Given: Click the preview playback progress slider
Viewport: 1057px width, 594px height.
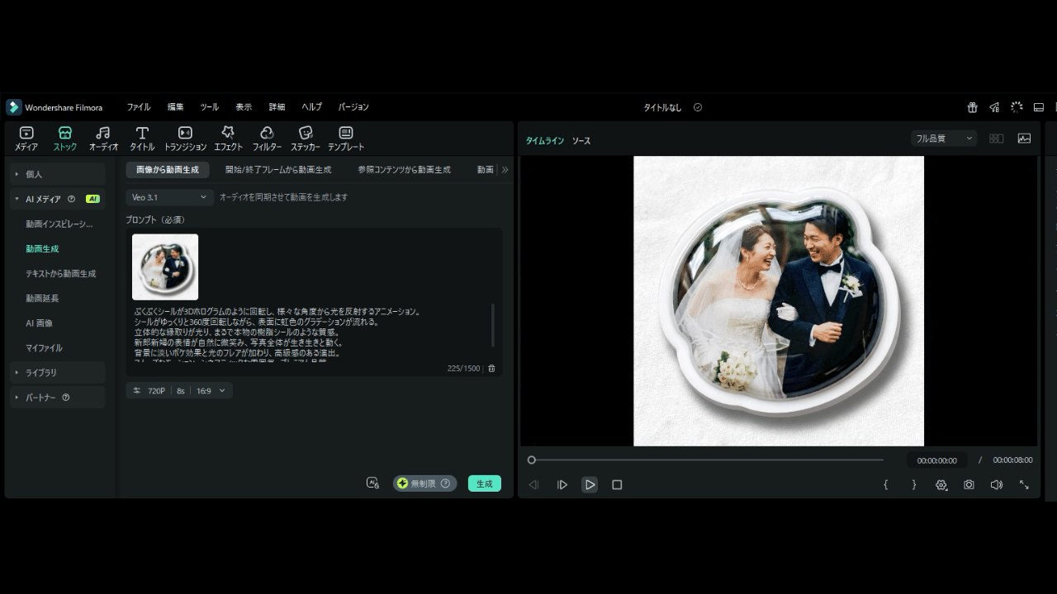Looking at the screenshot, I should (707, 460).
